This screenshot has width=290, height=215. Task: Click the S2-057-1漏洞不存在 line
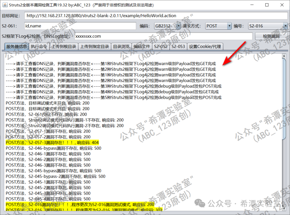(x=48, y=131)
